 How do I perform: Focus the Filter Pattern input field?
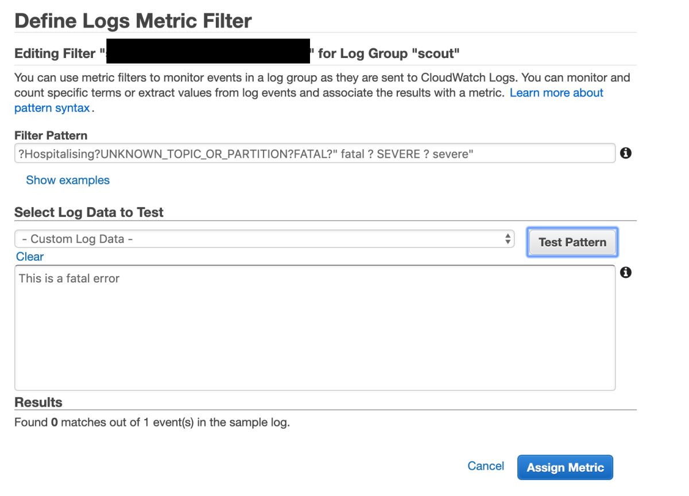click(x=315, y=153)
